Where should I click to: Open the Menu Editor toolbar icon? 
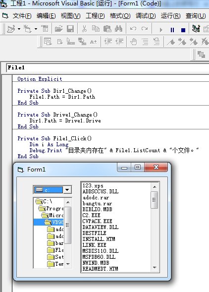pyautogui.click(x=45, y=29)
